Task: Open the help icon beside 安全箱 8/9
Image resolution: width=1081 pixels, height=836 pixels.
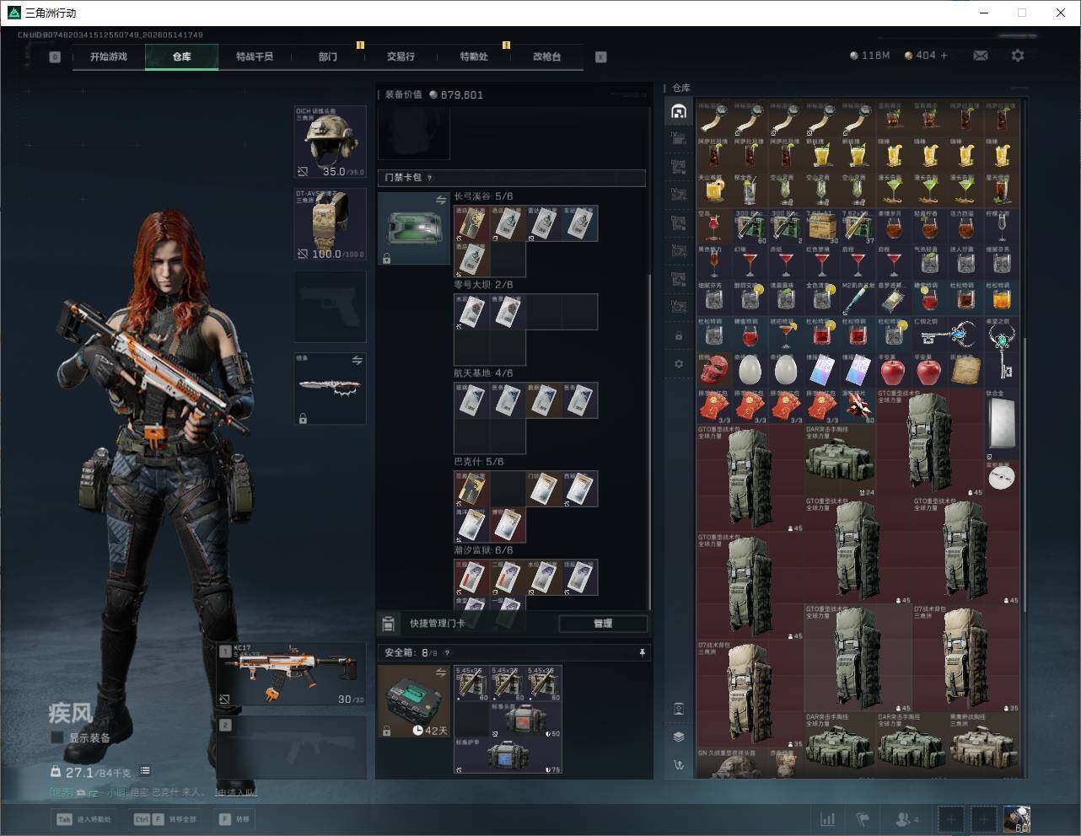Action: 447,652
